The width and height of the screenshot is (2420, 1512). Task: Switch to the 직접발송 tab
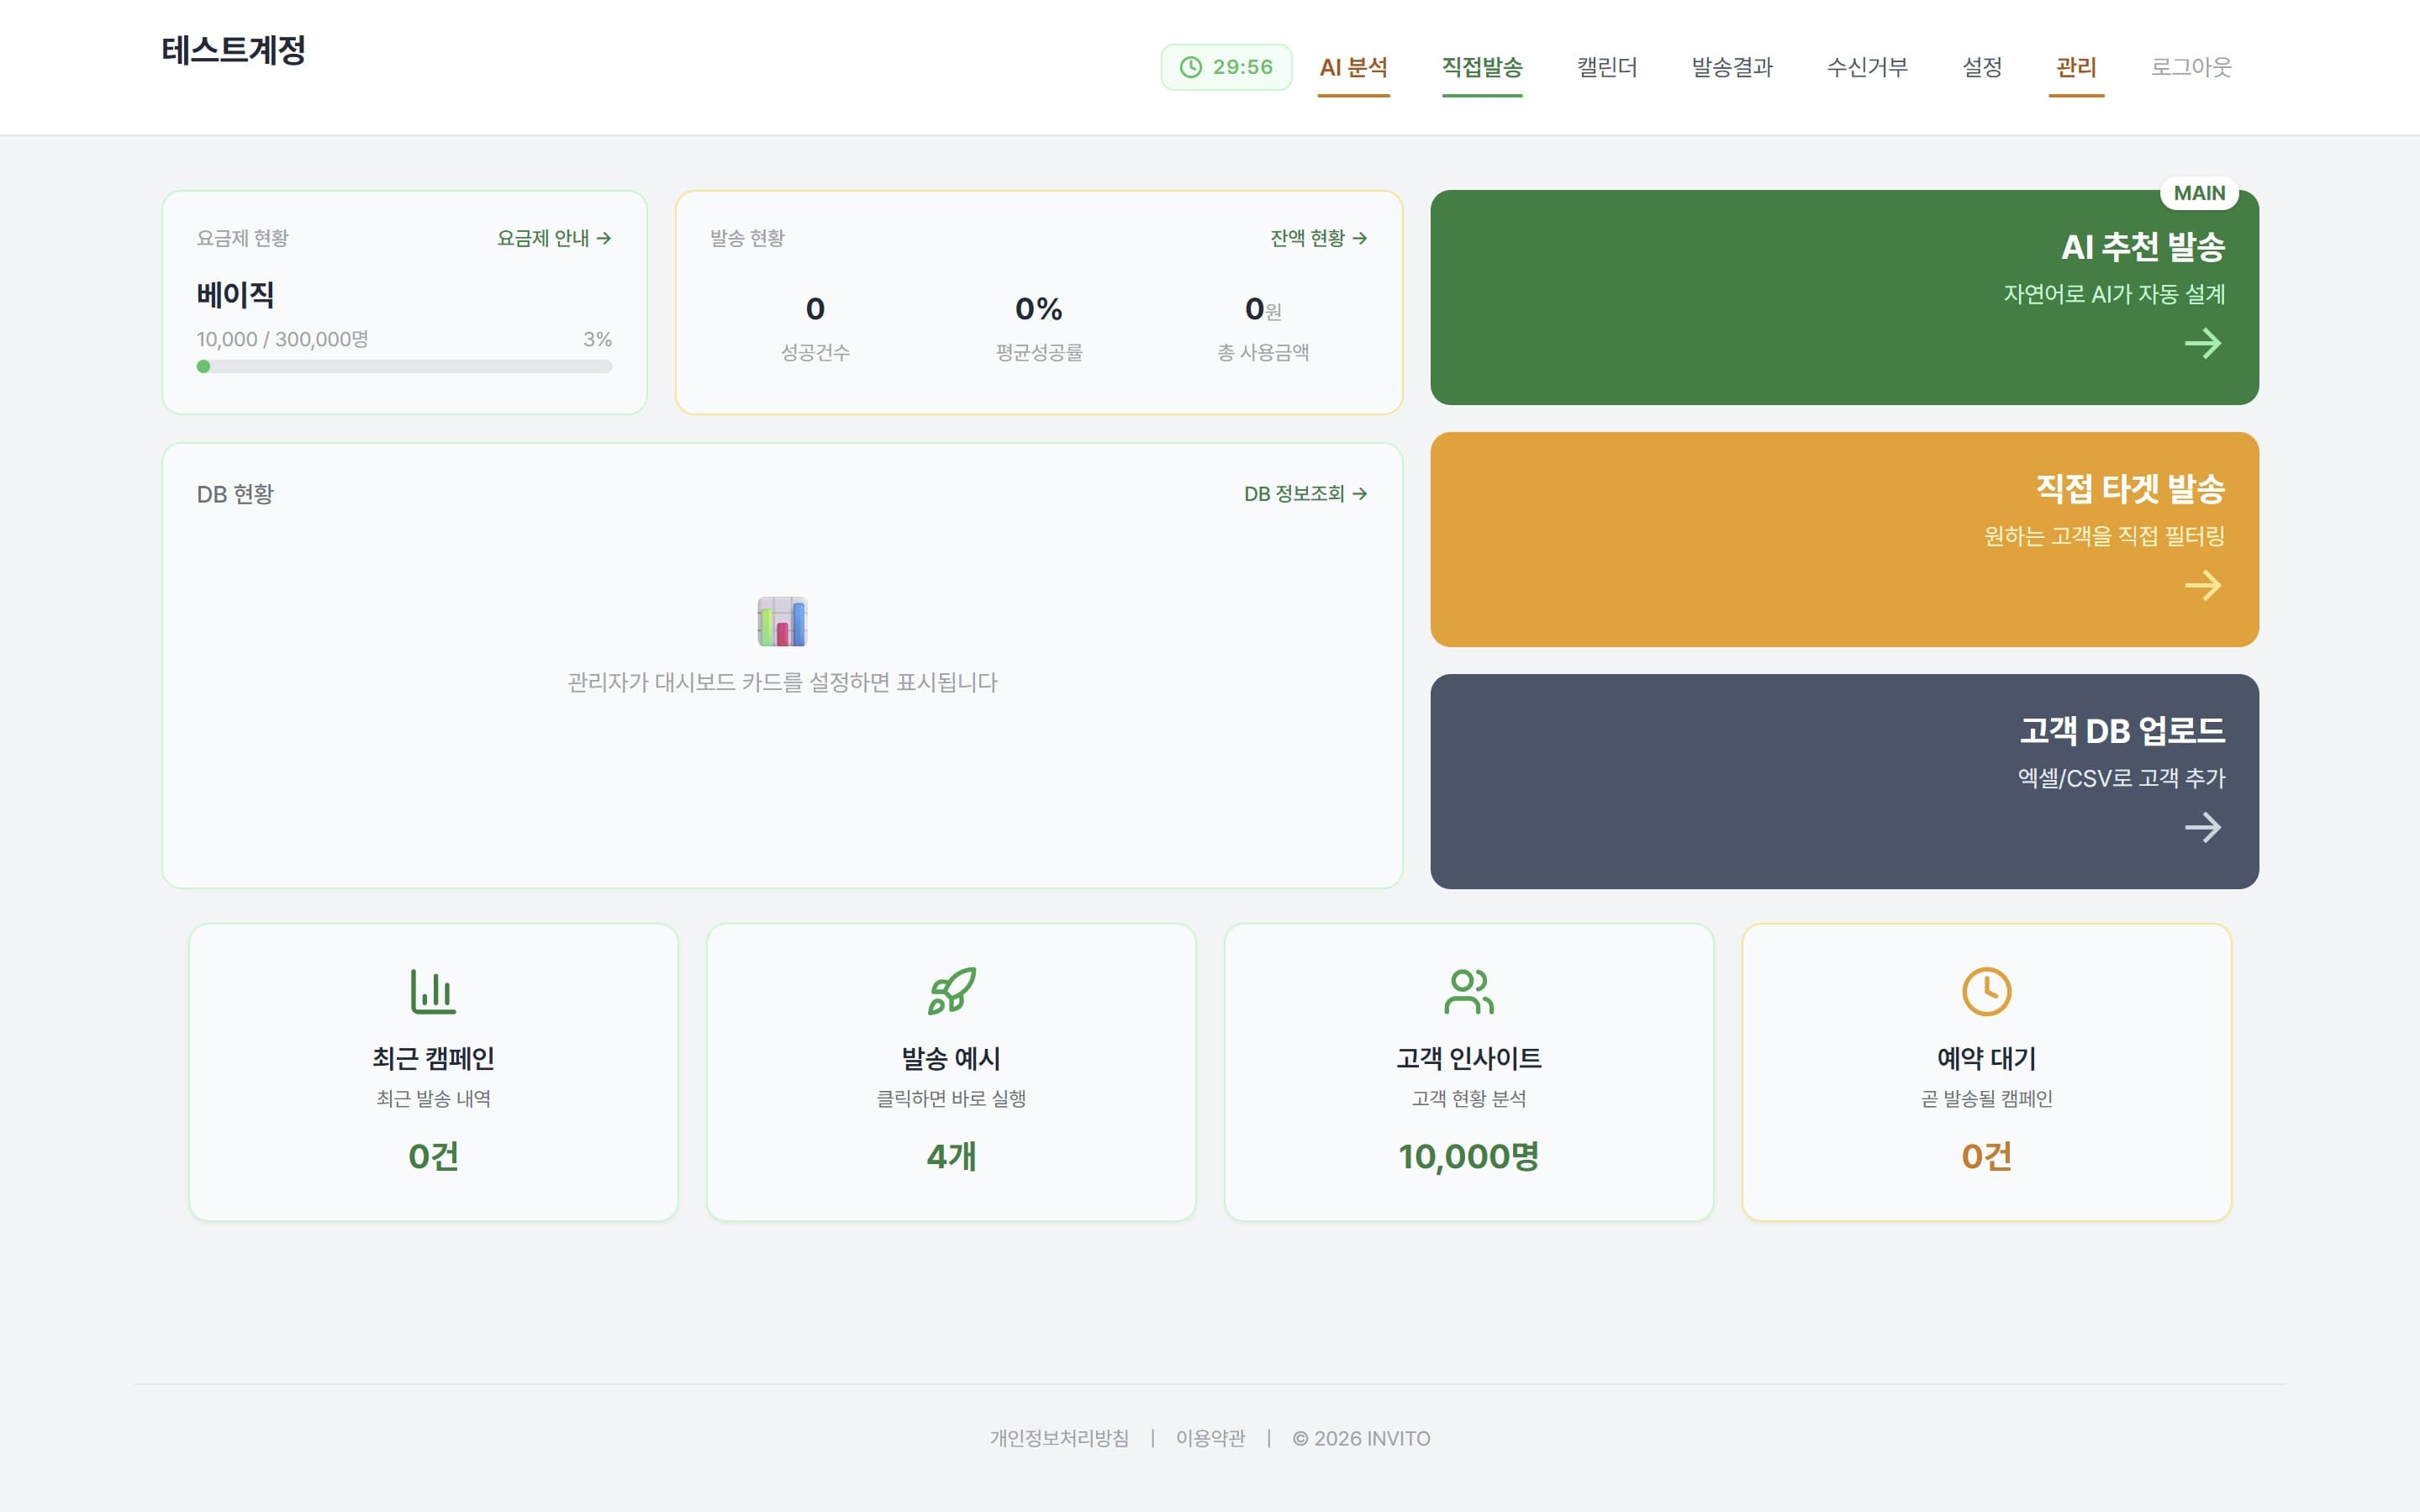click(1481, 67)
